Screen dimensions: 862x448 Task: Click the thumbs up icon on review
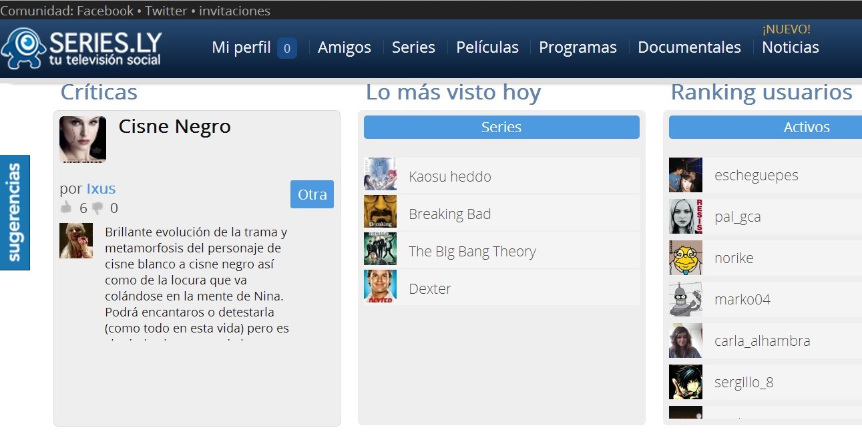66,208
